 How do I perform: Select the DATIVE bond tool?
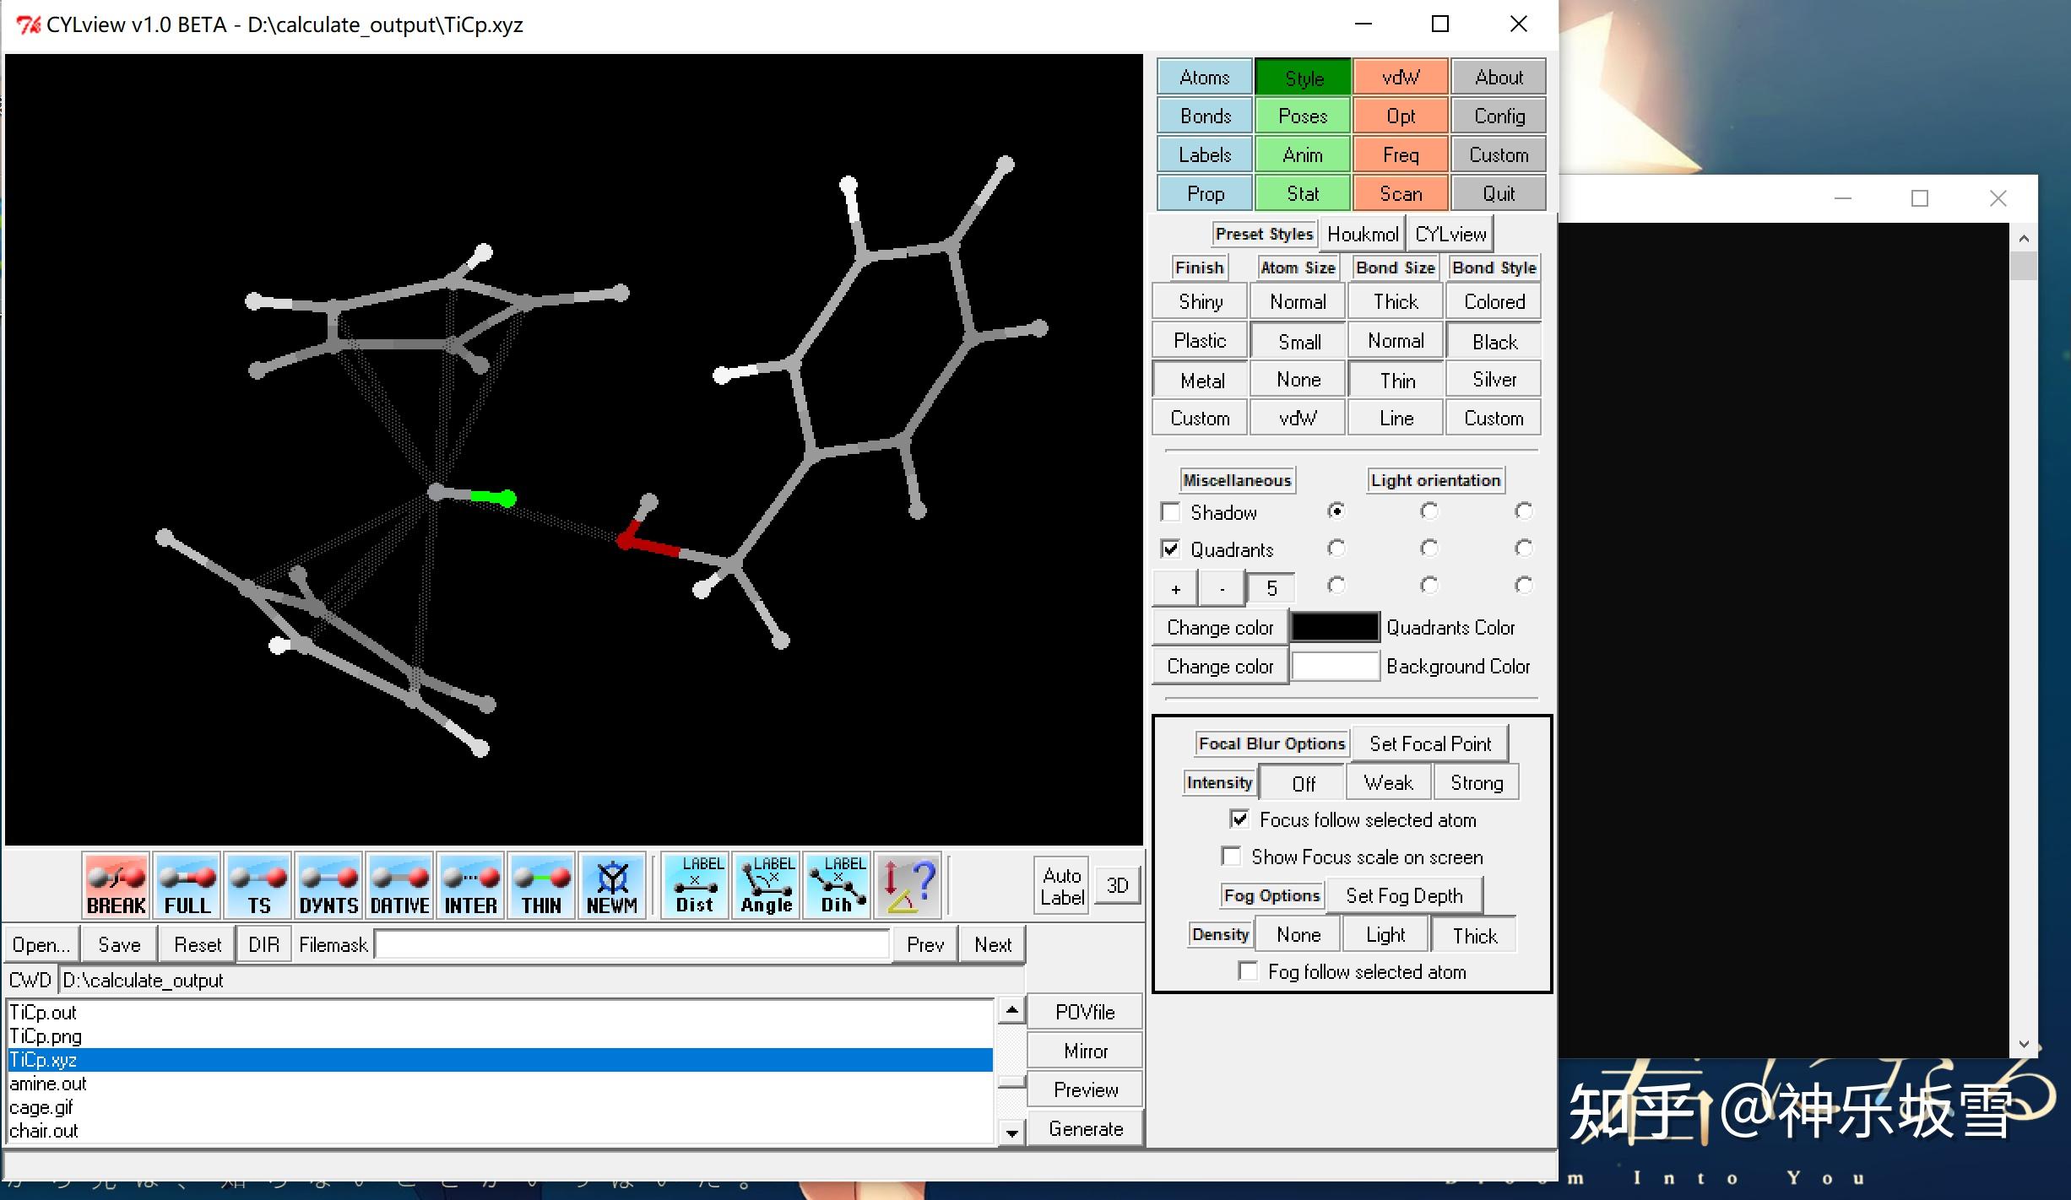point(399,885)
